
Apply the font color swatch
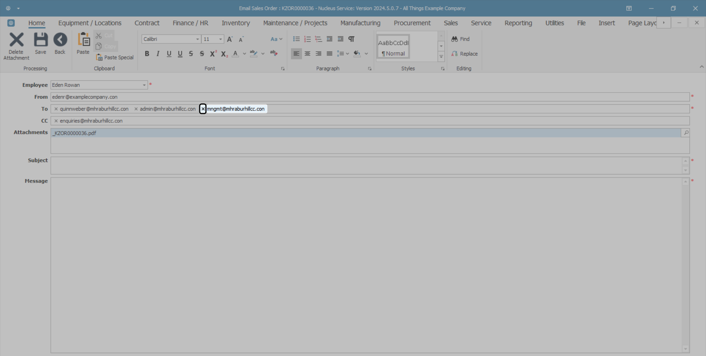(x=236, y=54)
